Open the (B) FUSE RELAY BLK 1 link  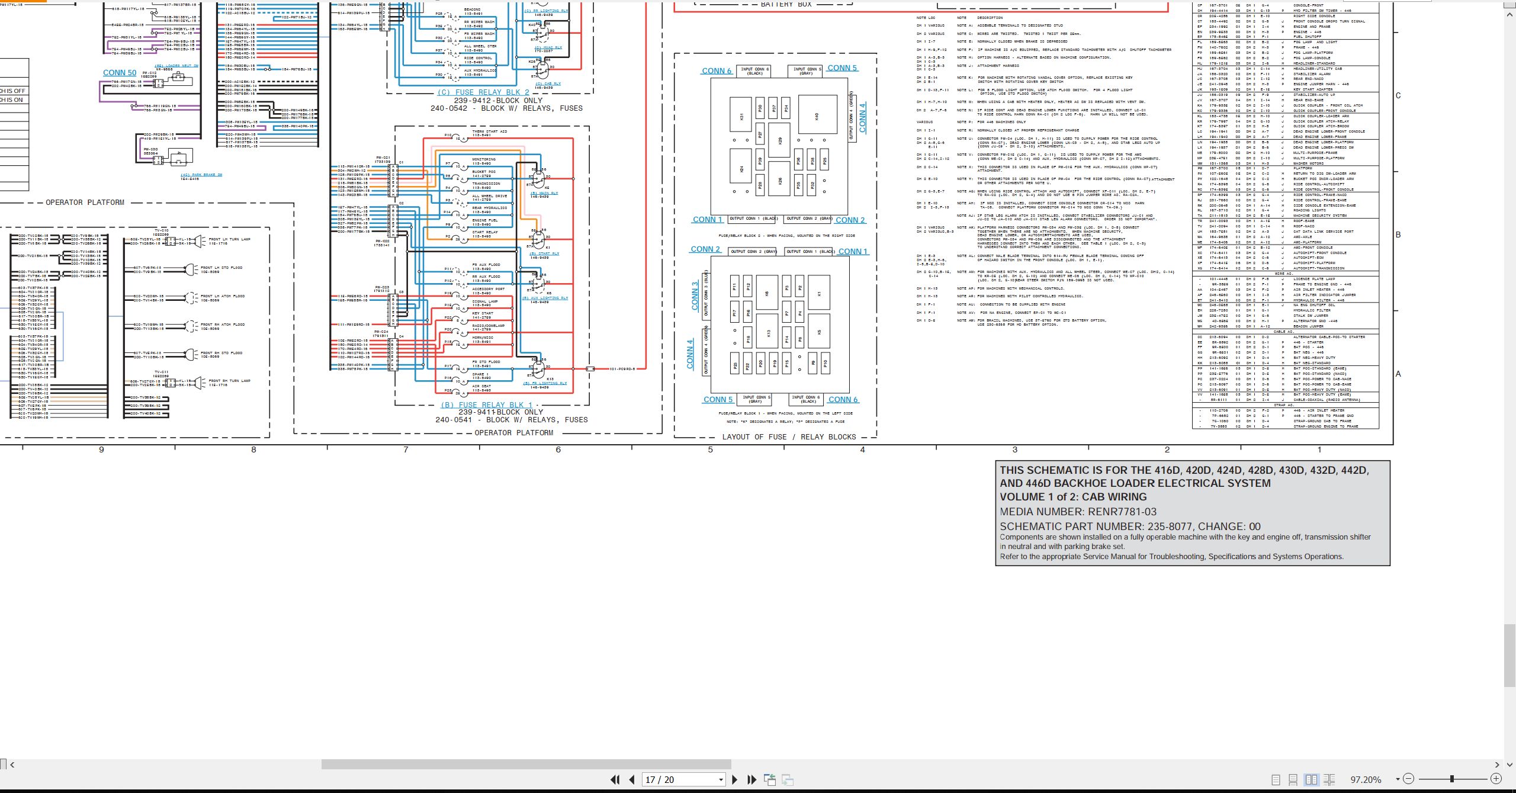pyautogui.click(x=486, y=405)
